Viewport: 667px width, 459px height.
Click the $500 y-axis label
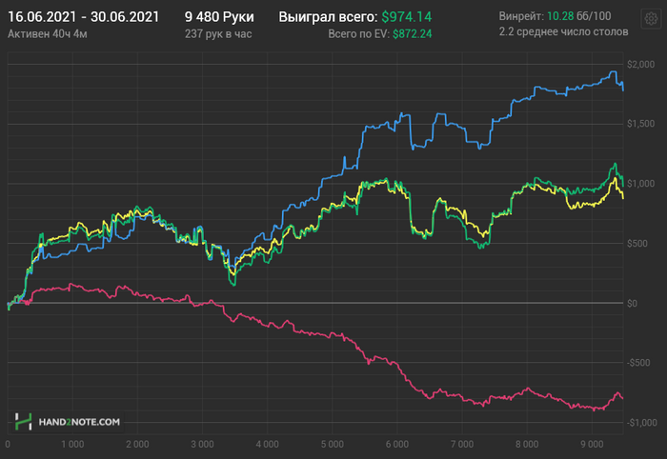coord(637,244)
